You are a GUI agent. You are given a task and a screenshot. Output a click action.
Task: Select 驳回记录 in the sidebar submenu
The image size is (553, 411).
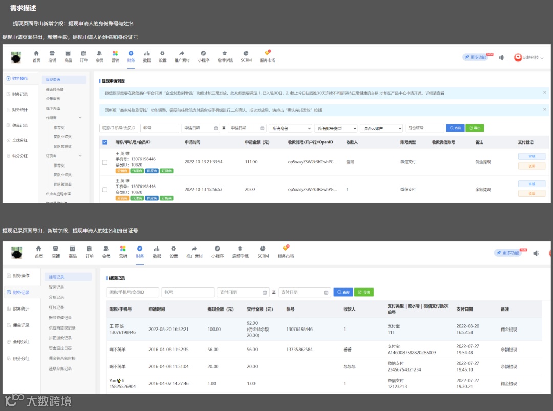(56, 287)
